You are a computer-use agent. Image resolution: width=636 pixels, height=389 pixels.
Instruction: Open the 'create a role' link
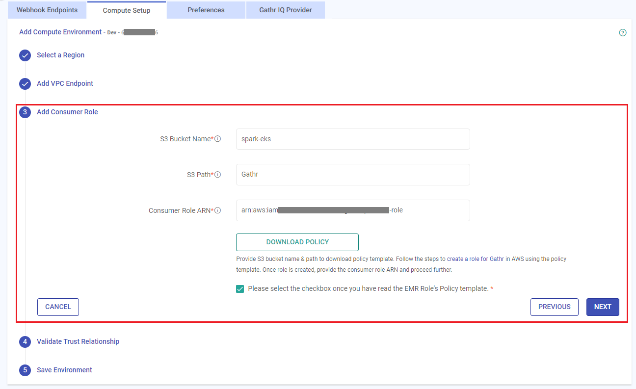point(463,259)
